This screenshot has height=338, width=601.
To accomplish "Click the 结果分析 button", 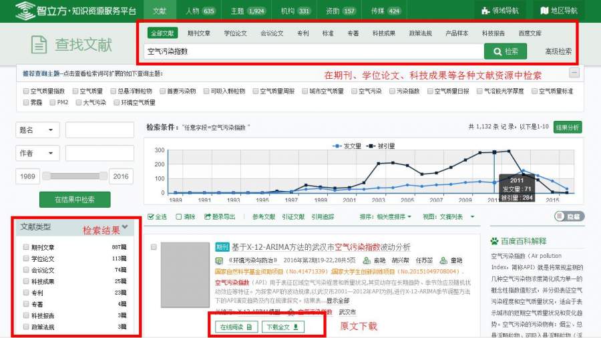I will 568,127.
